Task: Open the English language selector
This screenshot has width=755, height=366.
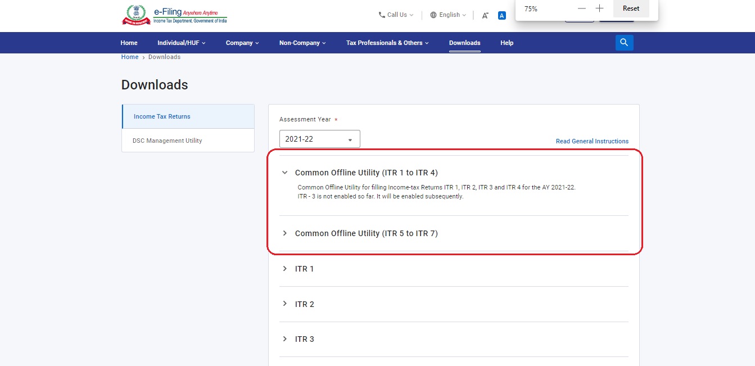Action: [448, 15]
